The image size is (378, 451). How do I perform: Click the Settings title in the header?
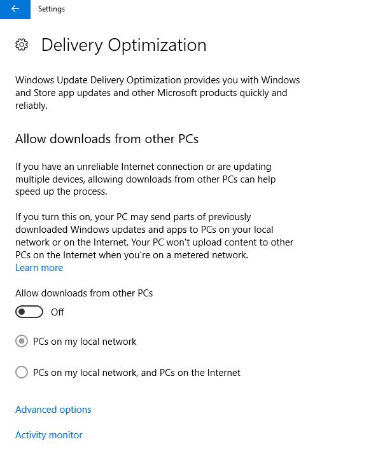[x=52, y=9]
